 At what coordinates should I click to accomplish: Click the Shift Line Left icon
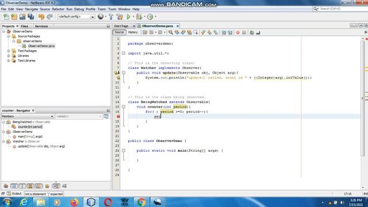click(224, 32)
